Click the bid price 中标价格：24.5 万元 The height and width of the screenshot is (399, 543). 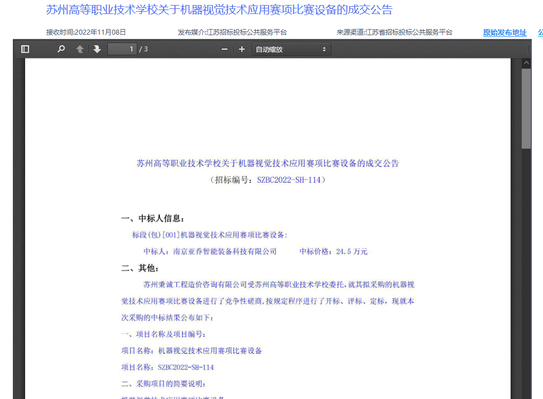pos(334,251)
